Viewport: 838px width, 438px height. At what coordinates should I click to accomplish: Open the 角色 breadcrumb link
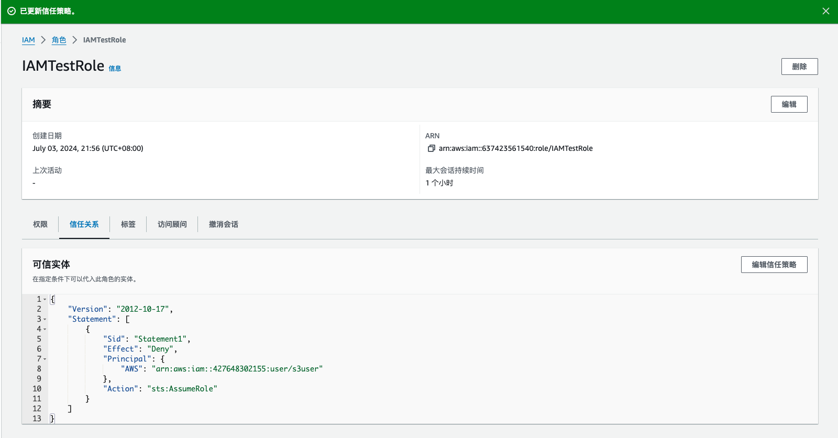[59, 40]
